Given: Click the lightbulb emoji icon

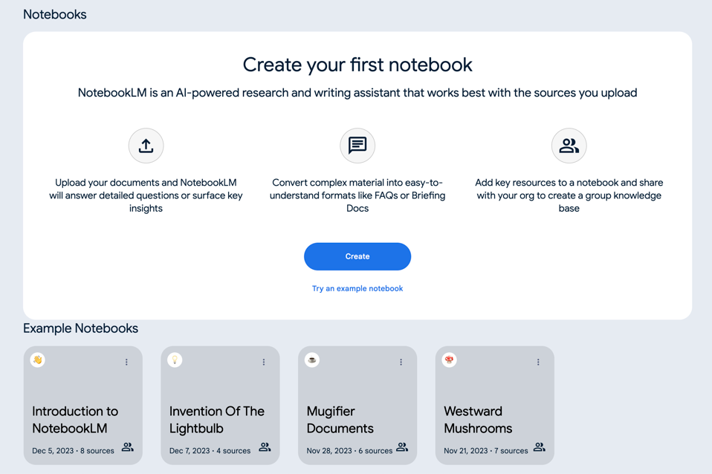Looking at the screenshot, I should (175, 360).
